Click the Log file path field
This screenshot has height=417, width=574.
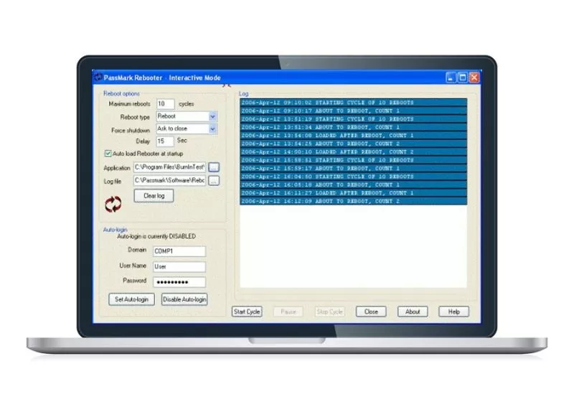pos(169,180)
